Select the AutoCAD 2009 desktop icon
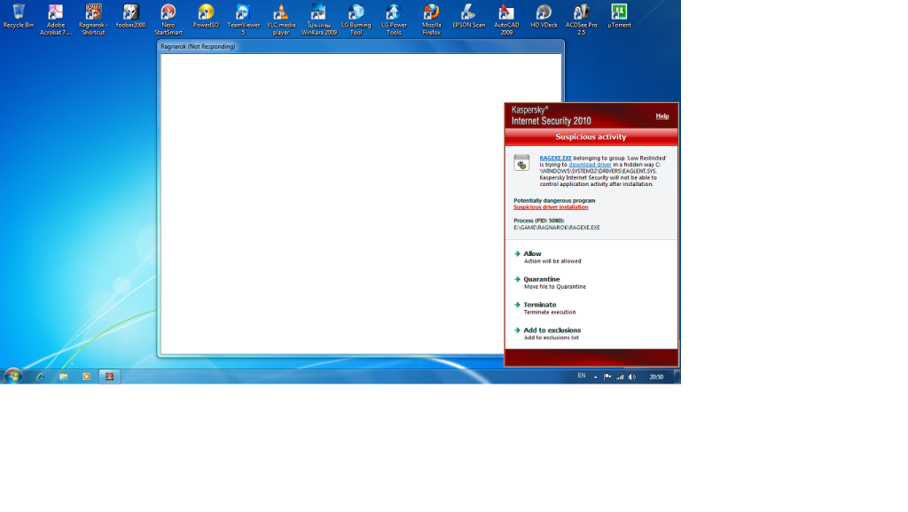Viewport: 908px width, 512px height. pos(506,19)
